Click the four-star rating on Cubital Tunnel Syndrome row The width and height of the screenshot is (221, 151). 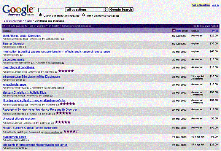(x=71, y=131)
